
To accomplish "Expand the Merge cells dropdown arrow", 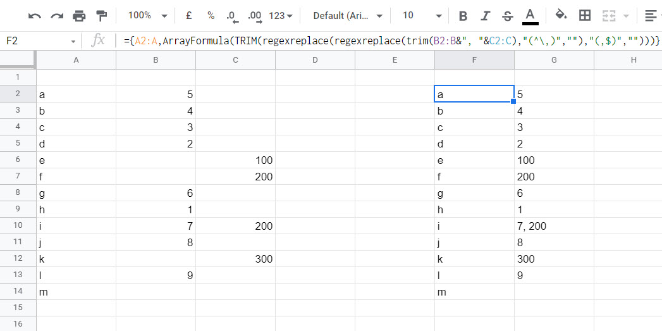I will (x=626, y=16).
